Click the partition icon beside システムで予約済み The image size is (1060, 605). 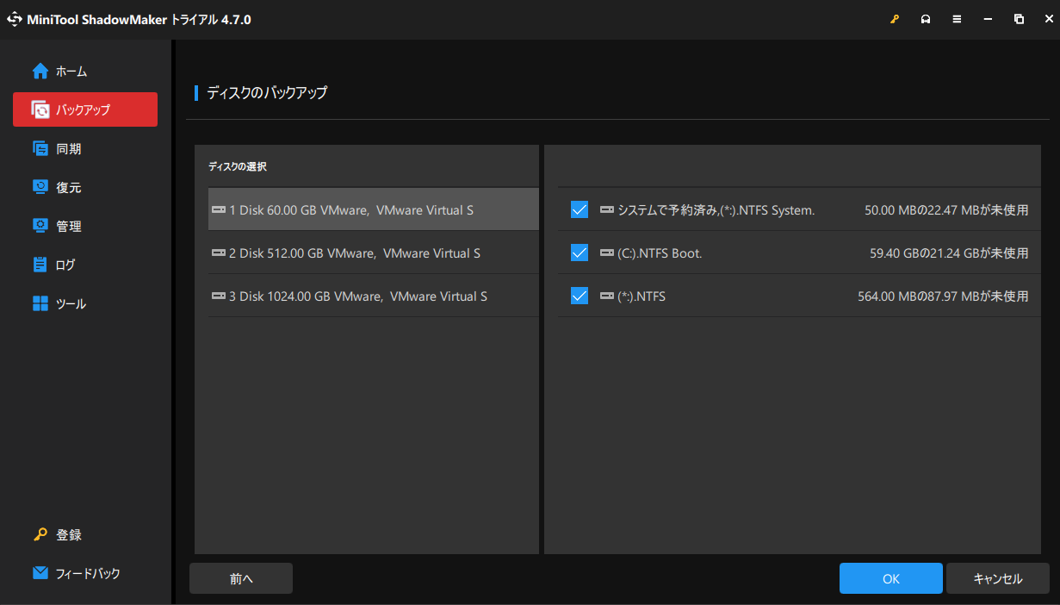[x=607, y=210]
